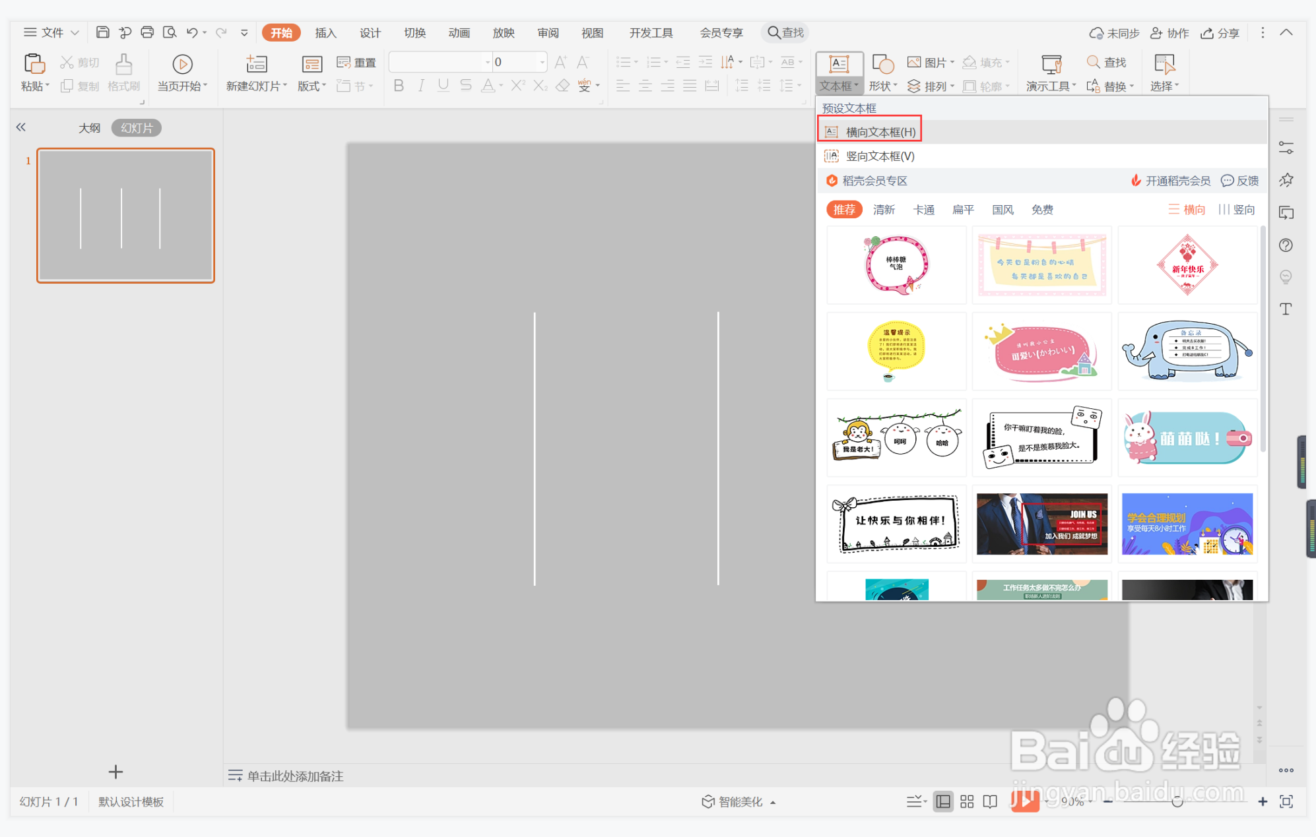This screenshot has height=837, width=1316.
Task: Click the zoom slider handle
Action: pyautogui.click(x=1177, y=801)
